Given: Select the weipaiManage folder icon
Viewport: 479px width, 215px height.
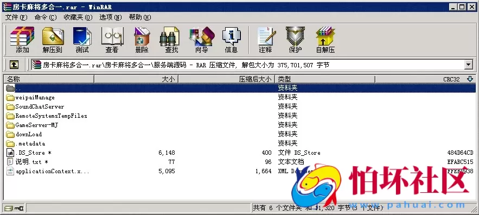Looking at the screenshot, I should click(x=10, y=98).
